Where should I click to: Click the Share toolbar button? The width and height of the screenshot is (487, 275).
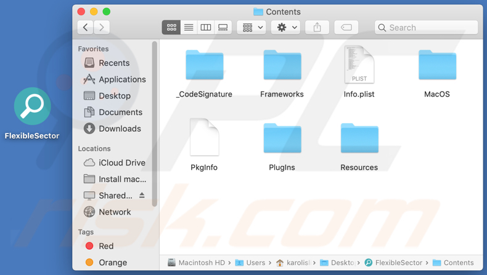click(317, 28)
